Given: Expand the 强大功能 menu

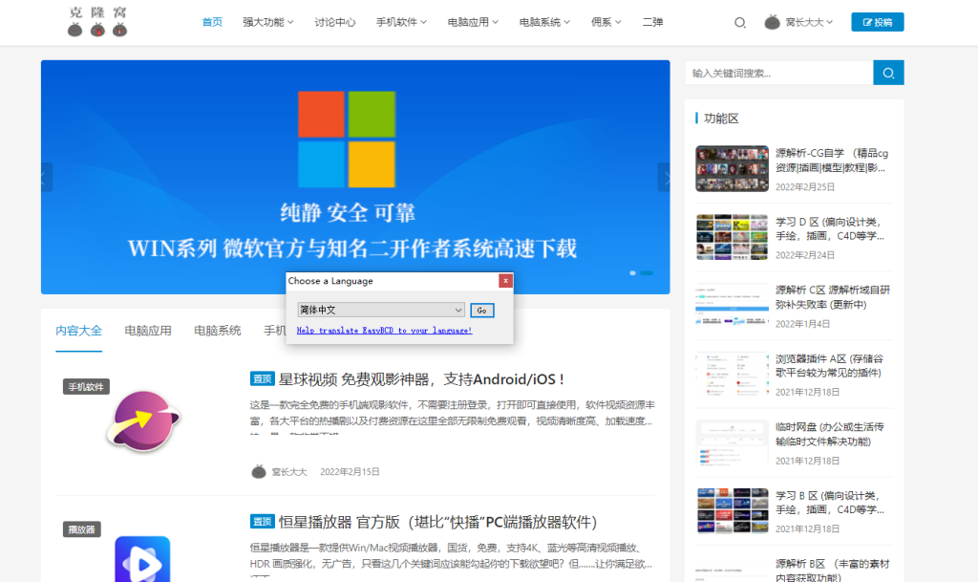Looking at the screenshot, I should (268, 22).
